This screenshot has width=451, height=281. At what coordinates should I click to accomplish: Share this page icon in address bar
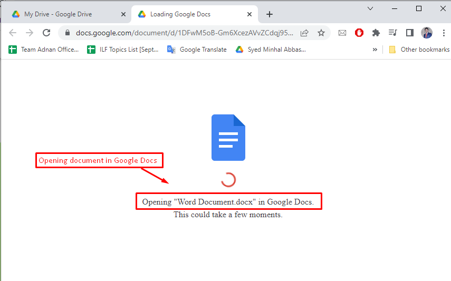tap(304, 33)
